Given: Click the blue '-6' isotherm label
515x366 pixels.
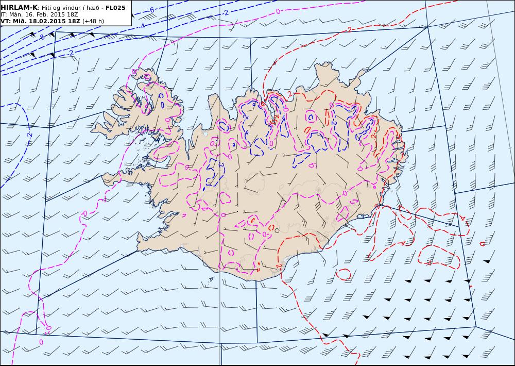Looking at the screenshot, I should click(151, 10).
